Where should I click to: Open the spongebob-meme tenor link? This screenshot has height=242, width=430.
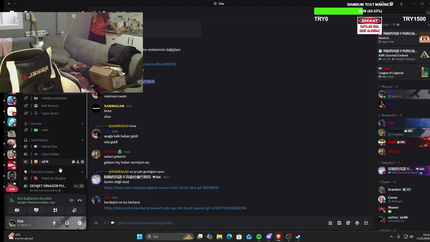[161, 188]
